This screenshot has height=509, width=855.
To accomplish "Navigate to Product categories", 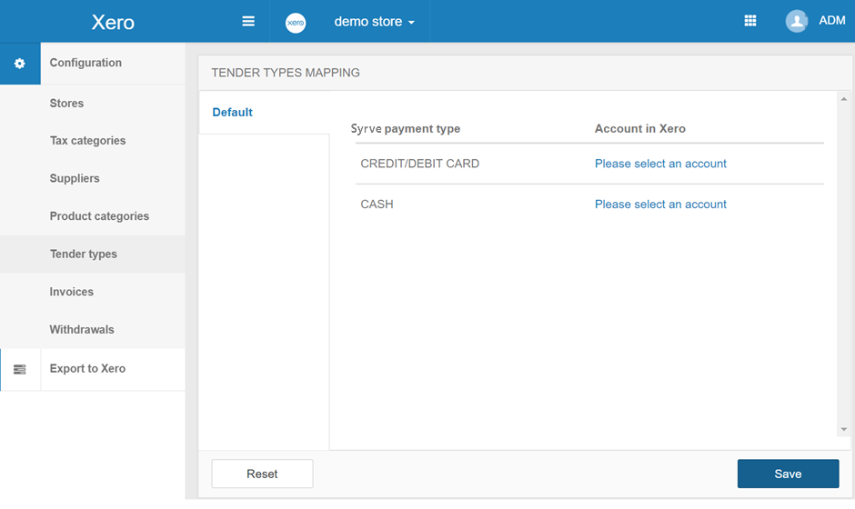I will pos(99,216).
